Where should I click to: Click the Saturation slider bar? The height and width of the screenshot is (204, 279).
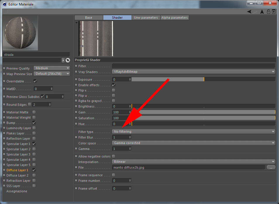[203, 118]
